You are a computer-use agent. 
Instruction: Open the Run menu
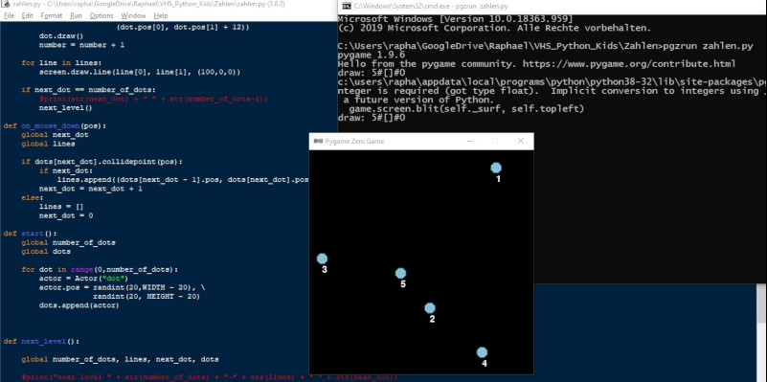(x=76, y=15)
